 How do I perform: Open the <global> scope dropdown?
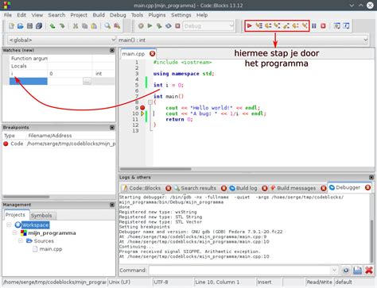(x=61, y=40)
